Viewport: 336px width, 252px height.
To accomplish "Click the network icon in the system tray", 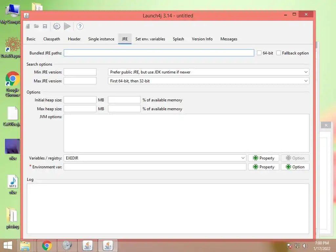I will click(297, 245).
